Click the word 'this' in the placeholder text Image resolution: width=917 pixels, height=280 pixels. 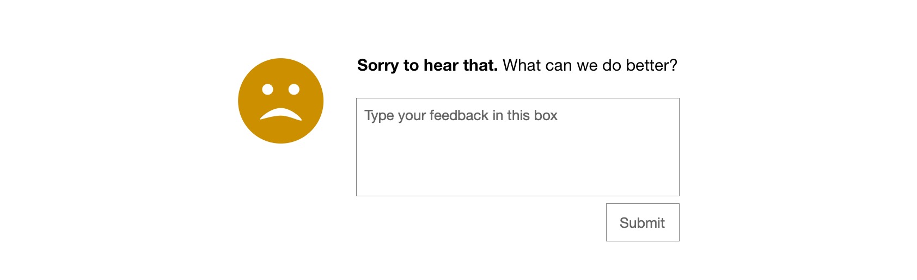tap(518, 115)
